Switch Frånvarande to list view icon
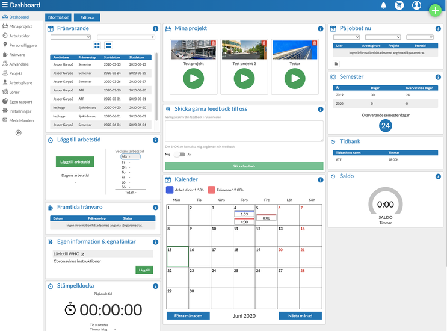 109,45
